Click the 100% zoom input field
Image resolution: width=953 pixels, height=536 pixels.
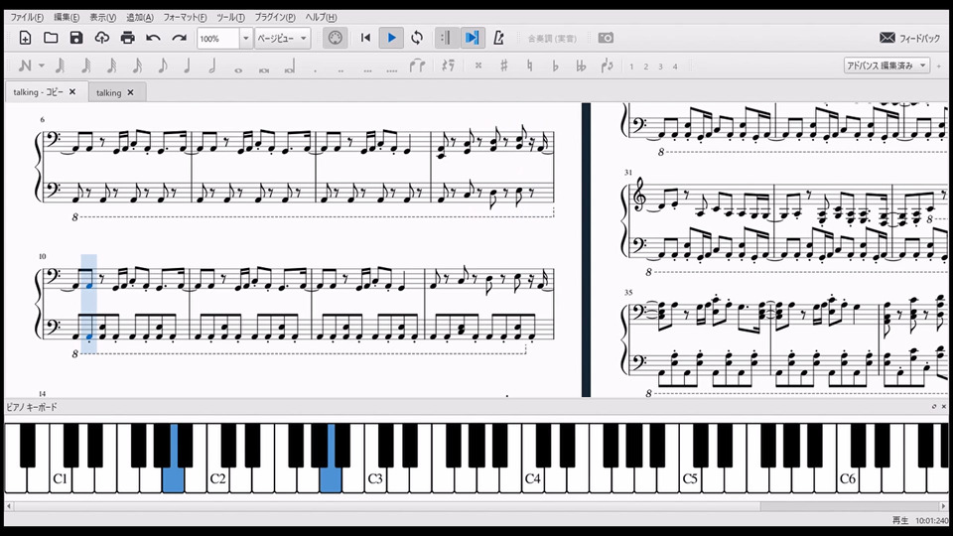pos(217,39)
